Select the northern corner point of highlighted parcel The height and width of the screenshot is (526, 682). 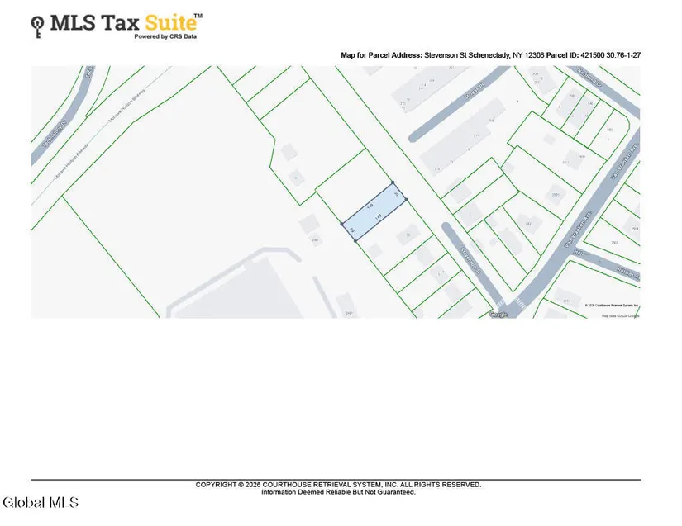pos(393,183)
